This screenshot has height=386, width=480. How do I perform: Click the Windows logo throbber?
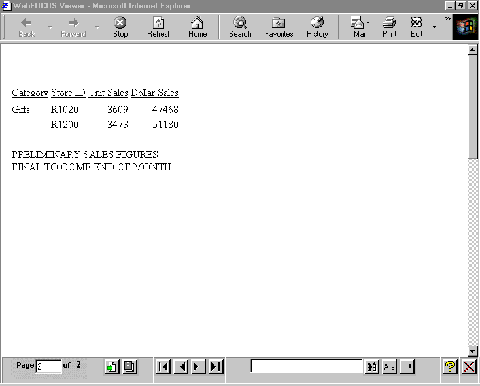[466, 27]
